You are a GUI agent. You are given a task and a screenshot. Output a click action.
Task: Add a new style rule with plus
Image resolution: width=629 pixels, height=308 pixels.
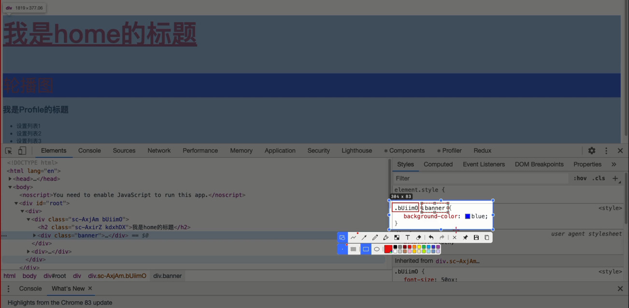pyautogui.click(x=615, y=178)
